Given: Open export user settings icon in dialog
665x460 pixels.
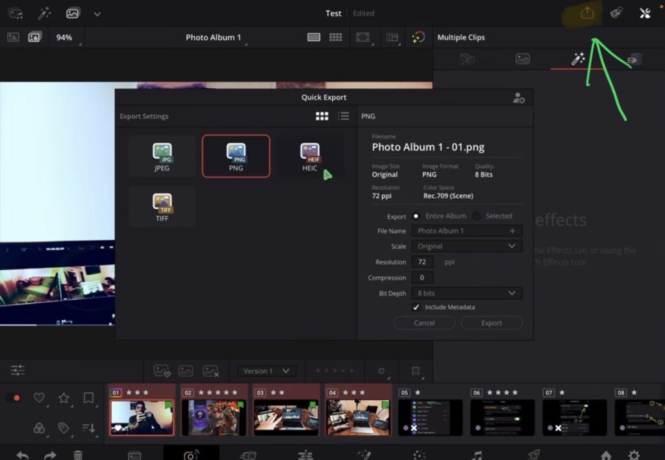Looking at the screenshot, I should point(519,97).
